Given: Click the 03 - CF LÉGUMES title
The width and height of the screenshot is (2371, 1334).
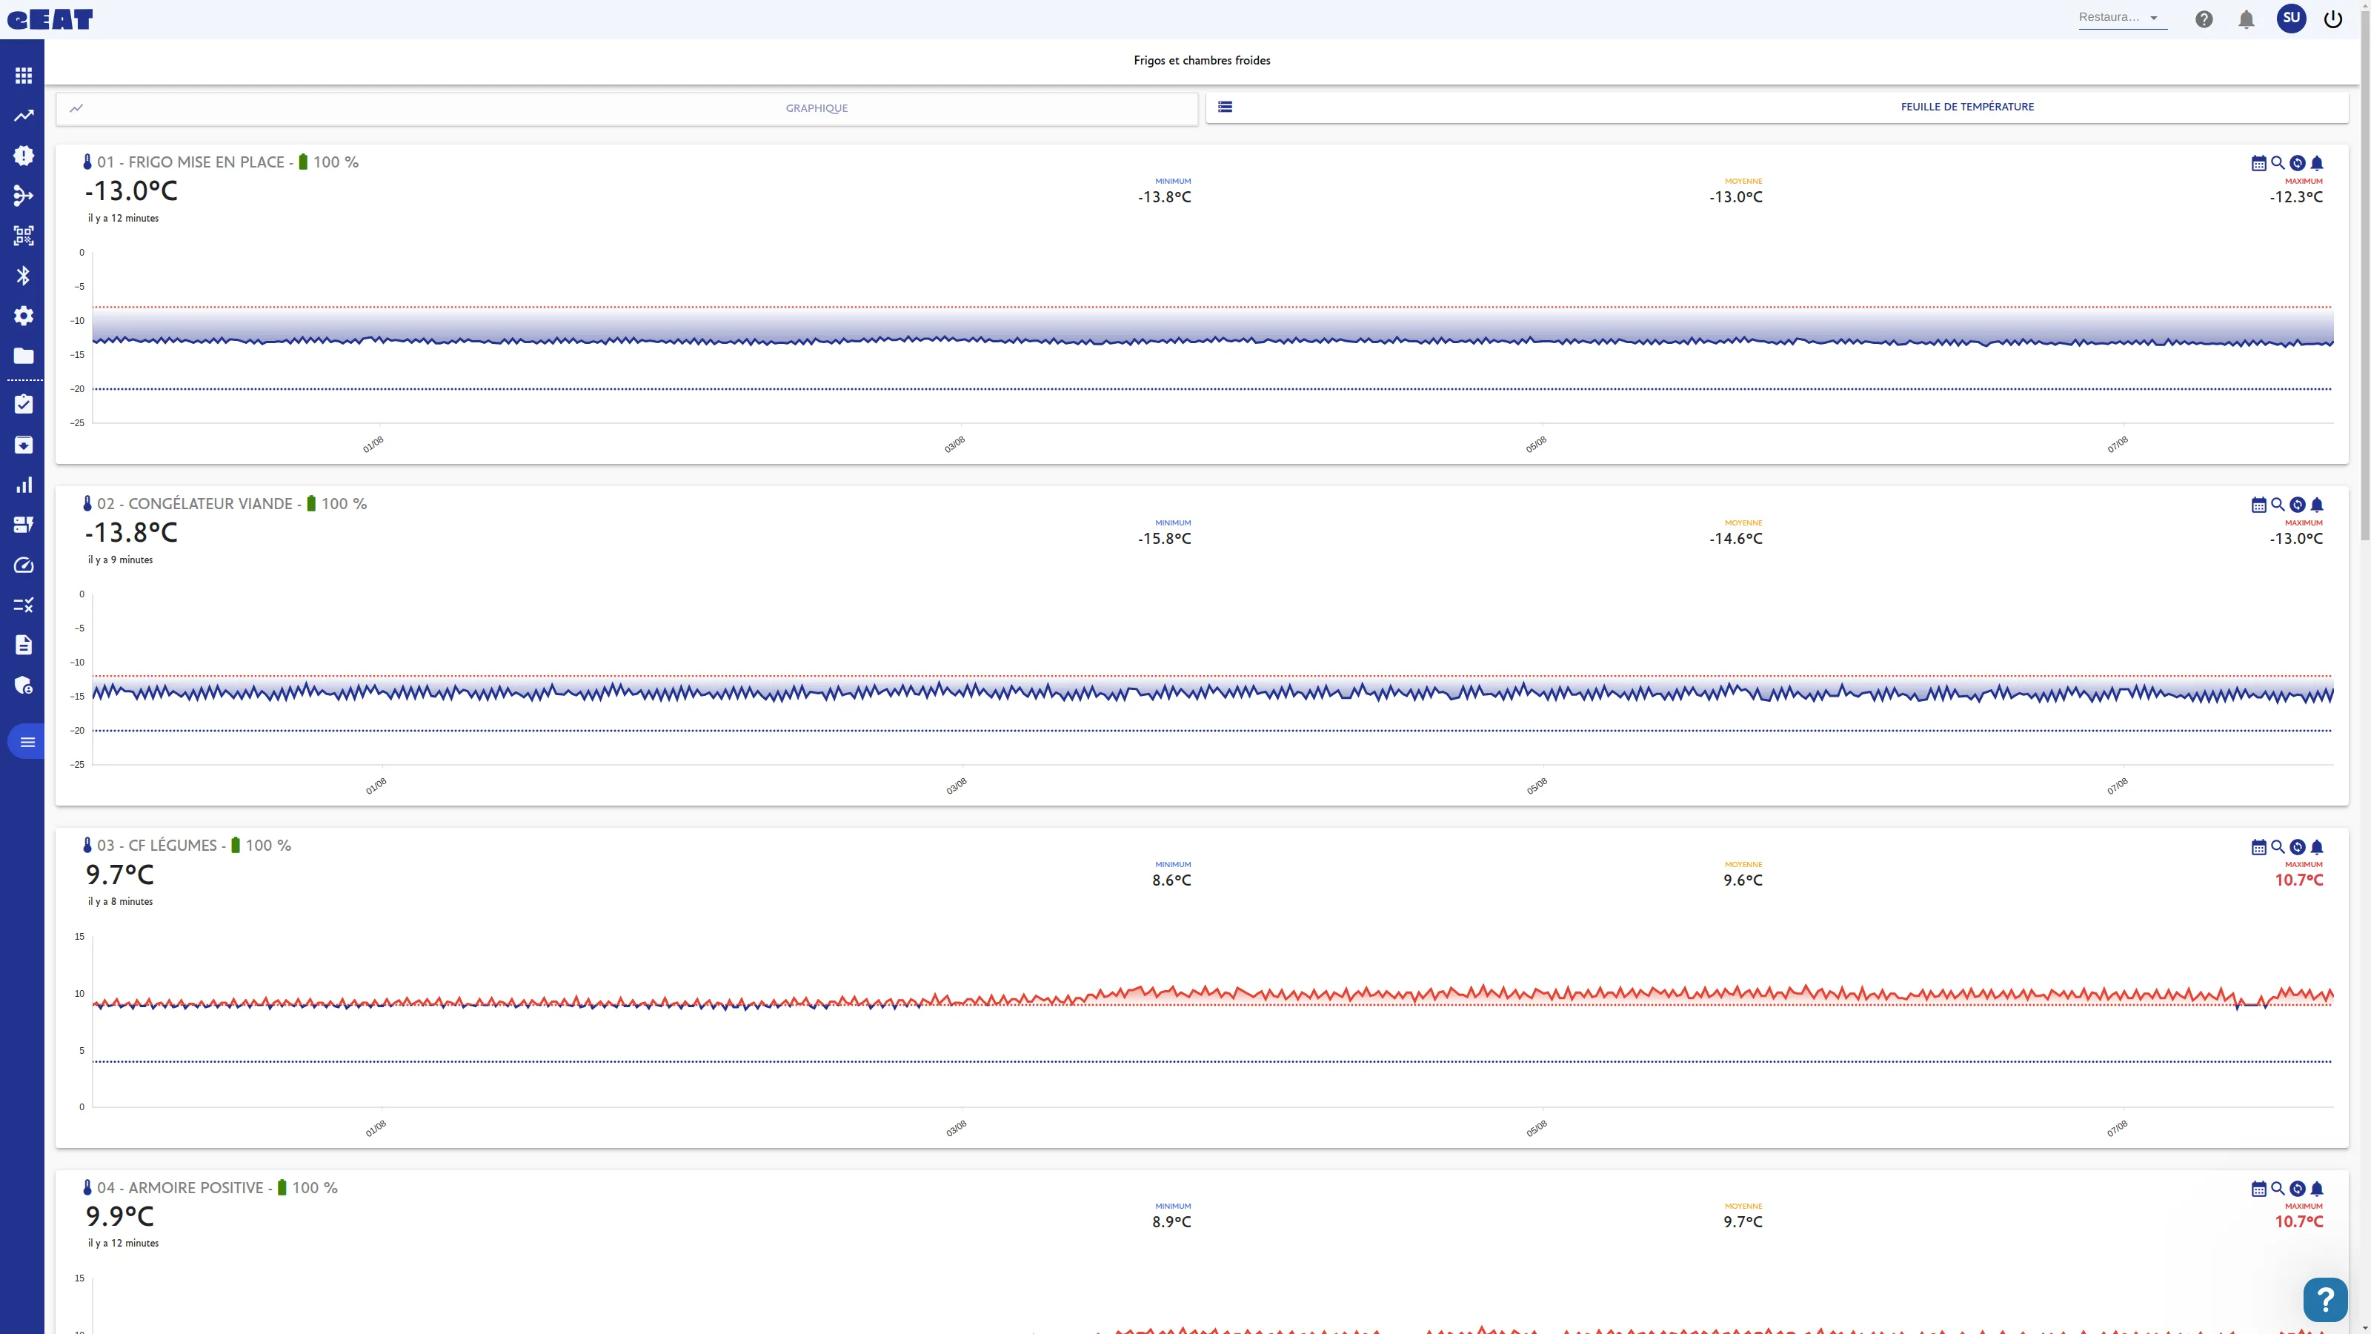Looking at the screenshot, I should (156, 845).
